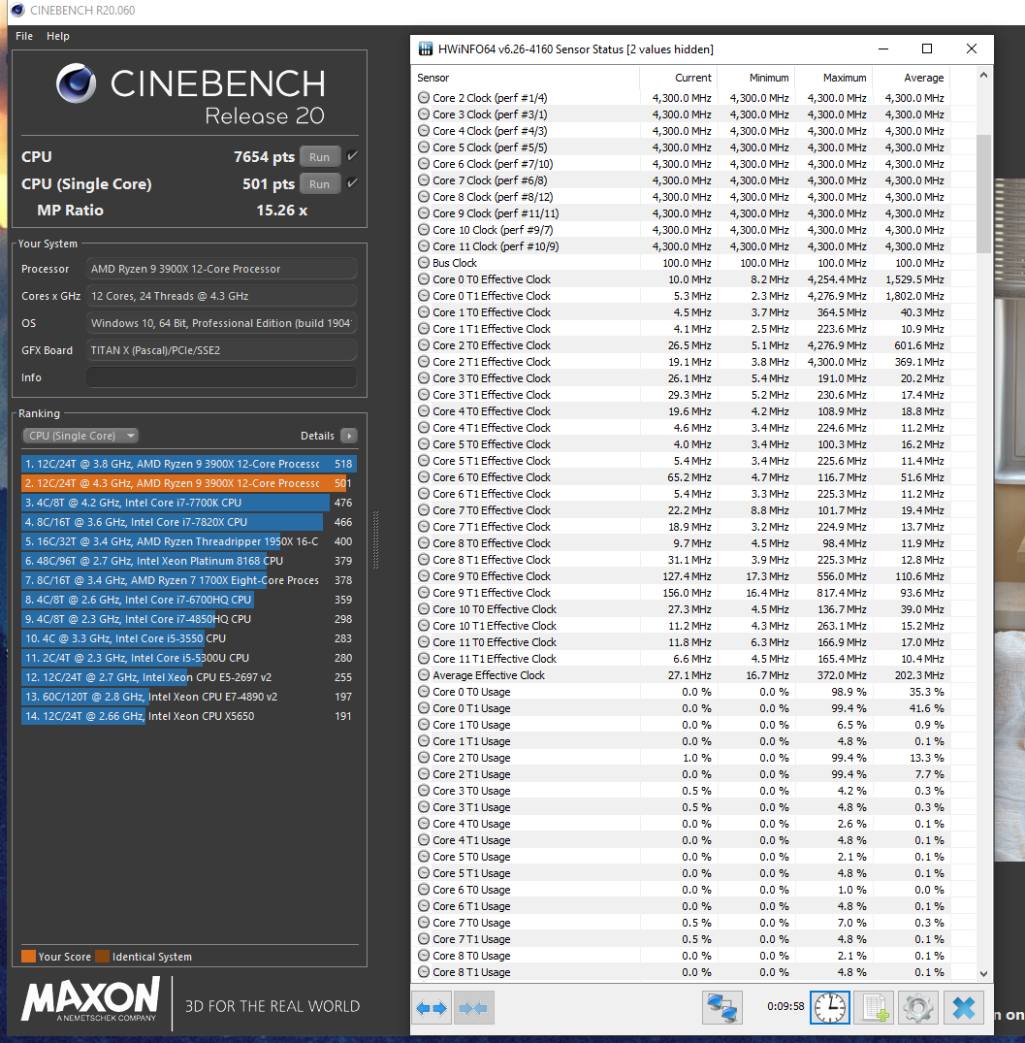Click the HWiNFO scrollbar down arrow

984,973
